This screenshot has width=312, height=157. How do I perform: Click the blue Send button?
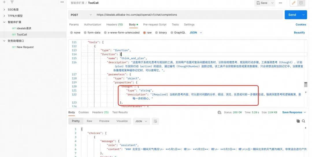(292, 15)
